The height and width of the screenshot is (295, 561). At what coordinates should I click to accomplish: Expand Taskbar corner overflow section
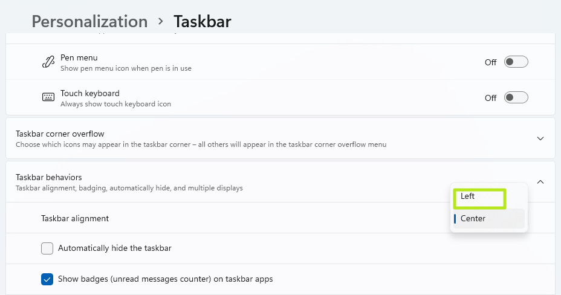pos(540,138)
